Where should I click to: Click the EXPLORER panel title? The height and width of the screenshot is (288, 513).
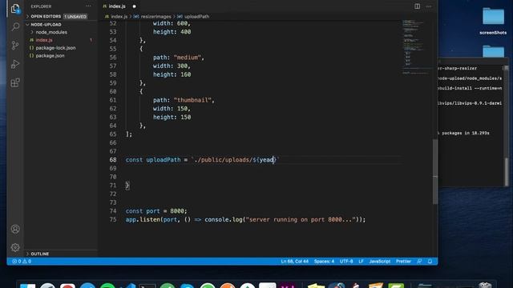(41, 6)
